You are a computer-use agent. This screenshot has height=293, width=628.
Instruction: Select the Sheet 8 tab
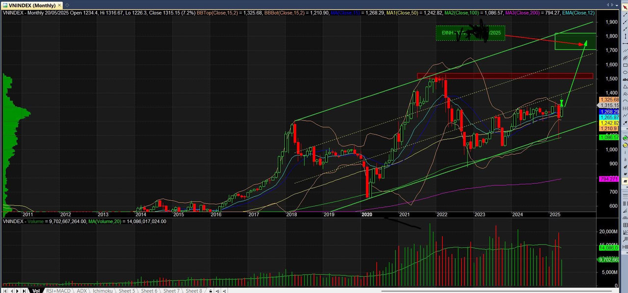(194, 291)
